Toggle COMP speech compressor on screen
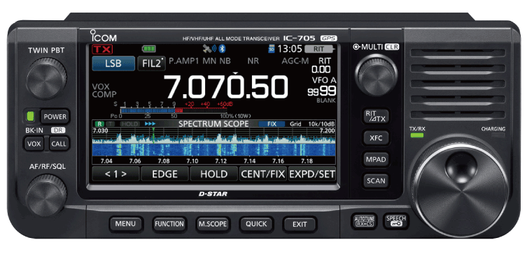Image resolution: width=527 pixels, height=254 pixels. point(104,94)
